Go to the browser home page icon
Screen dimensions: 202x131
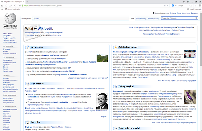point(2,5)
